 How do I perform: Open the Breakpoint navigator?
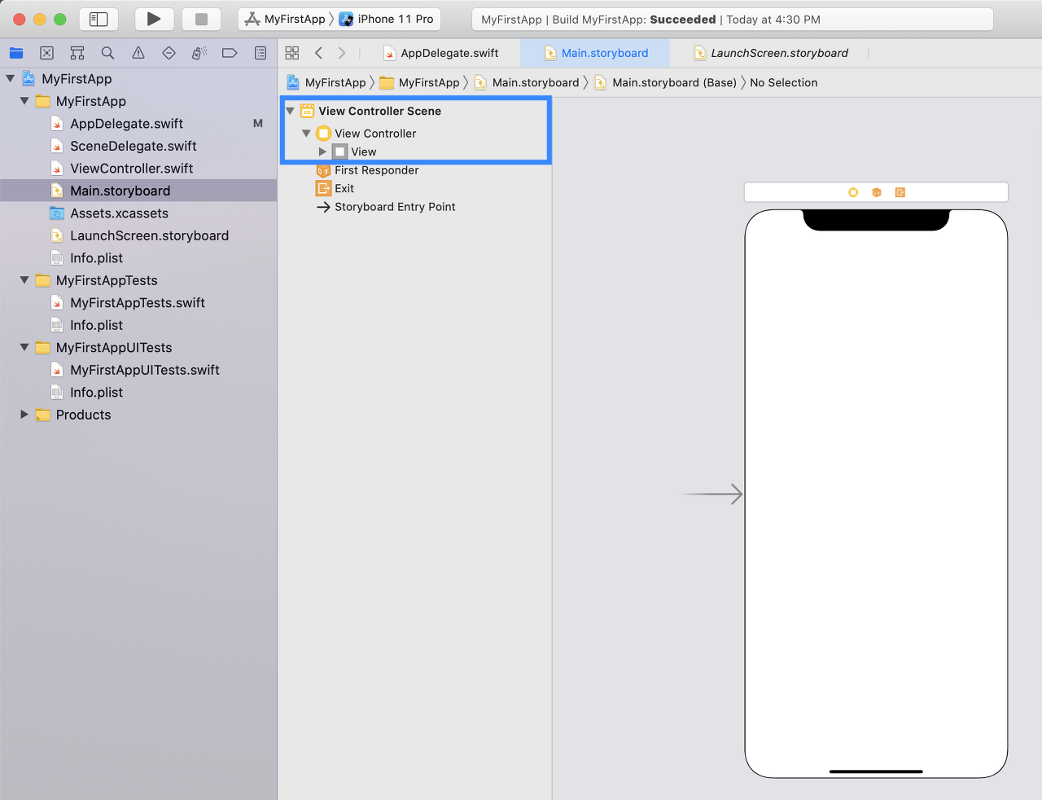pos(230,53)
